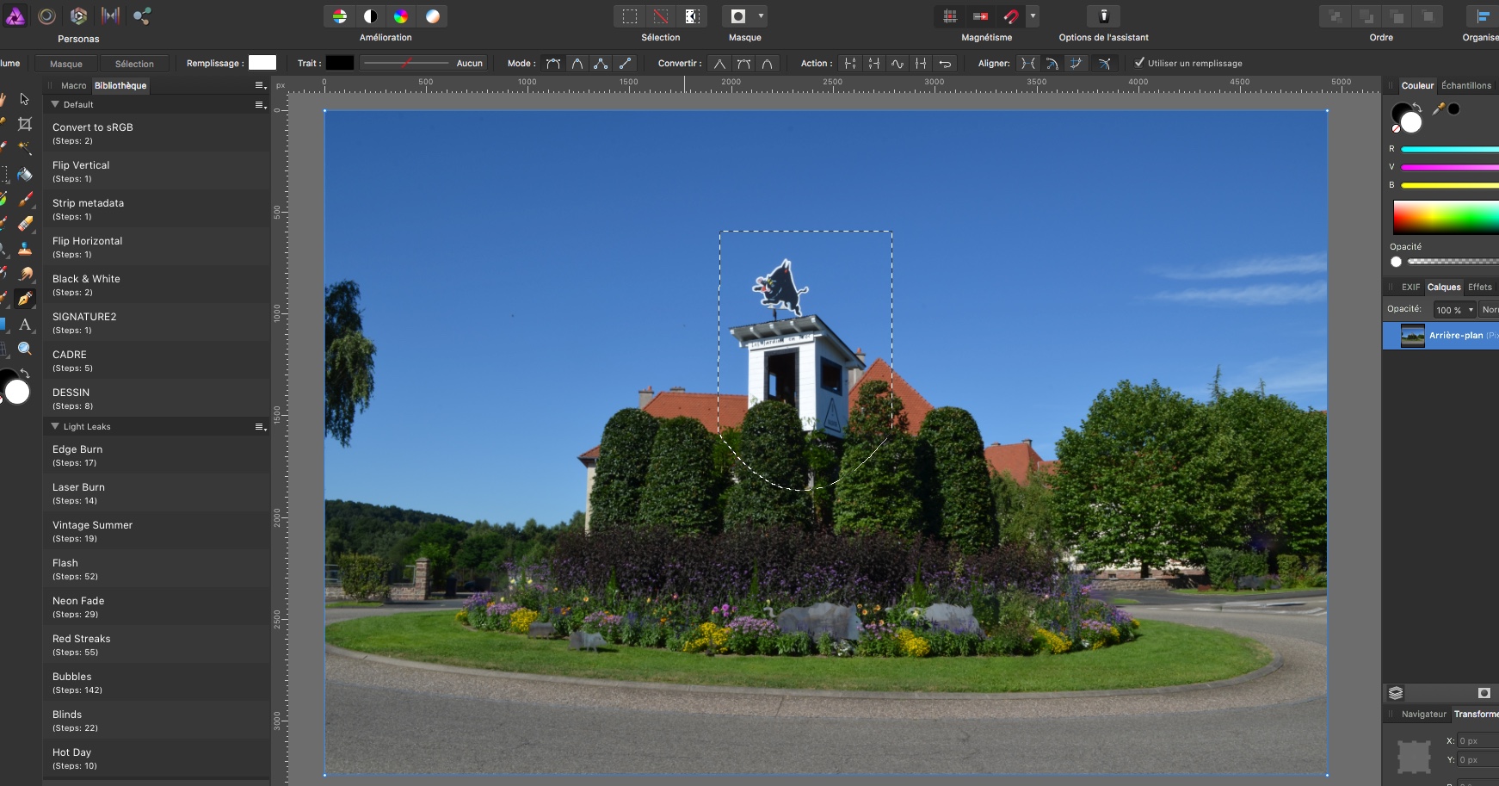This screenshot has width=1499, height=786.
Task: Click the Deselect icon with red slash
Action: [661, 16]
